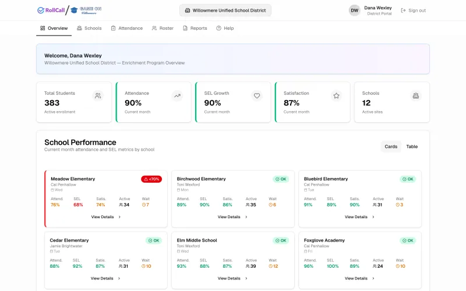Click chevron beside Meadow Elementary View Details

(x=119, y=217)
